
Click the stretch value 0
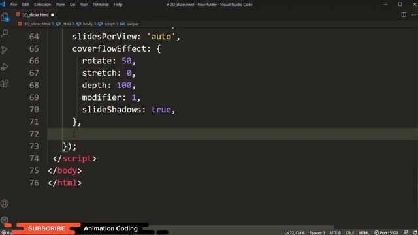pos(129,73)
